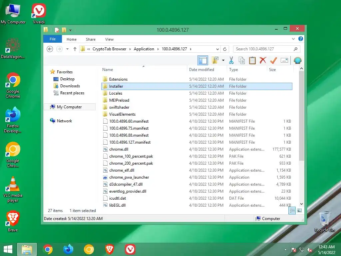
Task: Open the View ribbon tab
Action: tap(109, 39)
